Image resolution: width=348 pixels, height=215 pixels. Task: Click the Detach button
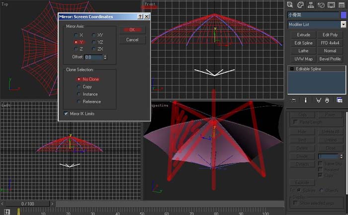point(302,164)
